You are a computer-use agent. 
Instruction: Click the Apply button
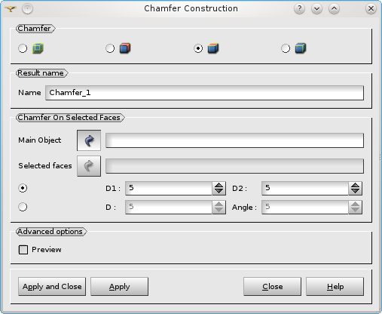tap(119, 287)
